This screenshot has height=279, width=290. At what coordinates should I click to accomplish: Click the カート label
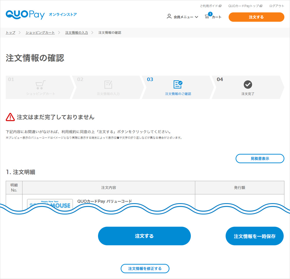[216, 17]
